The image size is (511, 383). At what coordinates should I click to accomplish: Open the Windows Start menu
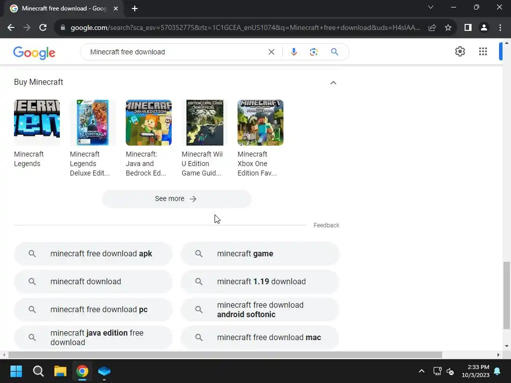(16, 371)
